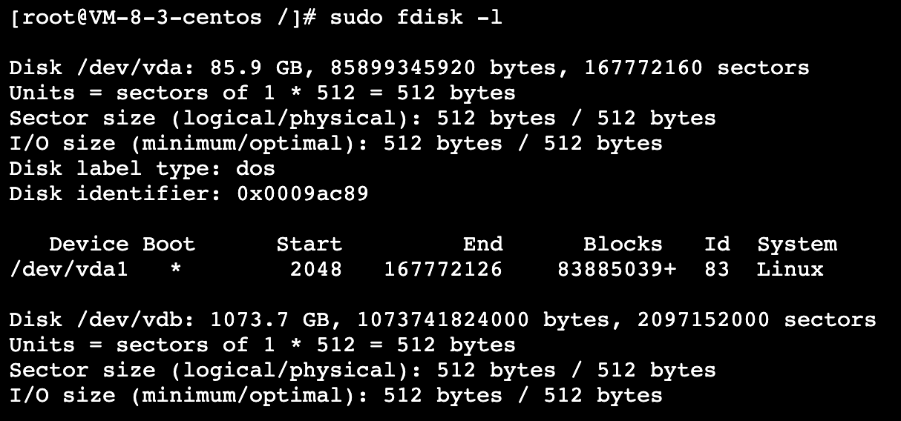Click the 'Boot' column header
This screenshot has height=421, width=901.
[168, 244]
